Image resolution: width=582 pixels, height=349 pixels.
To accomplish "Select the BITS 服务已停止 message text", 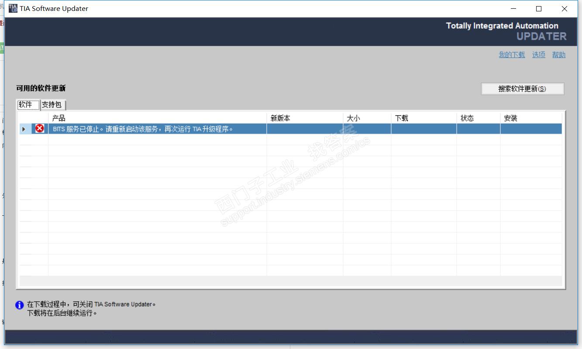I will pos(143,129).
